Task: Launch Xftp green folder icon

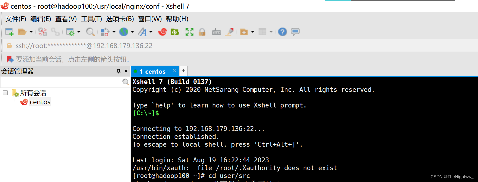Action: click(x=175, y=32)
